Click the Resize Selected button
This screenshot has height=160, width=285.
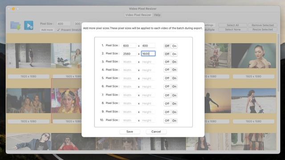[263, 29]
